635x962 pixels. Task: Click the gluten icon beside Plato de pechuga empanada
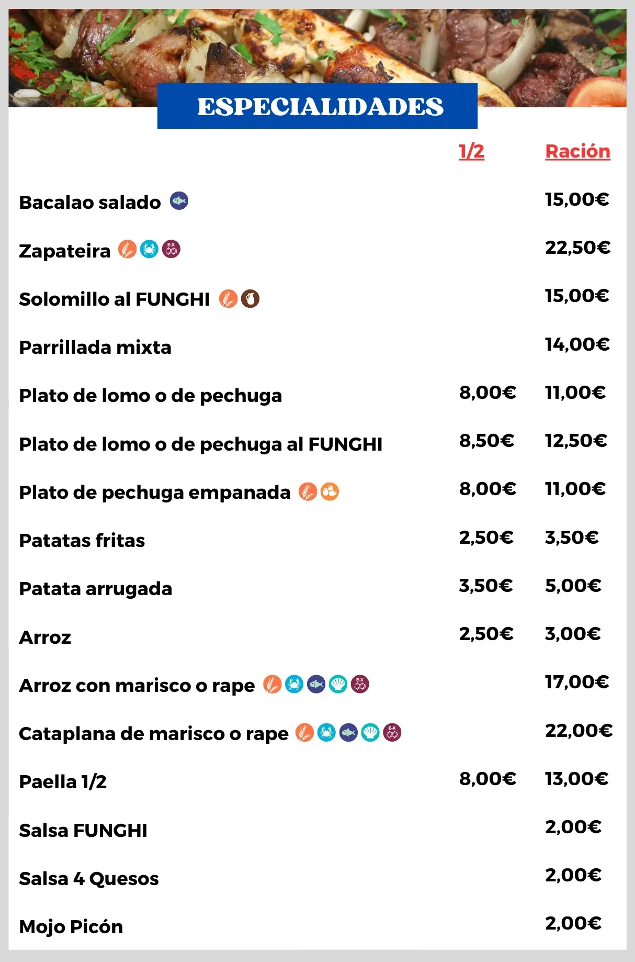pos(308,491)
